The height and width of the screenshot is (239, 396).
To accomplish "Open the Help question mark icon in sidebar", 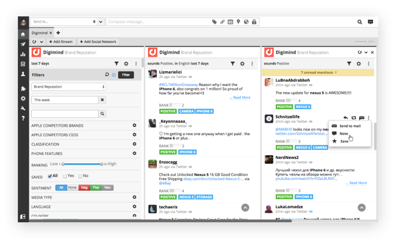I will pyautogui.click(x=23, y=118).
